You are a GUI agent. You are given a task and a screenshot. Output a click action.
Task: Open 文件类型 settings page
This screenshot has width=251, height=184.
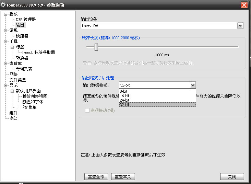pyautogui.click(x=17, y=80)
